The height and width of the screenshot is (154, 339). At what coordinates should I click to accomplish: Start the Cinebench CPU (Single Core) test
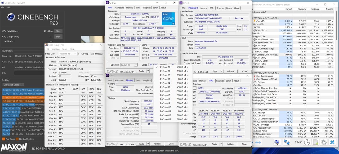[x=59, y=37]
